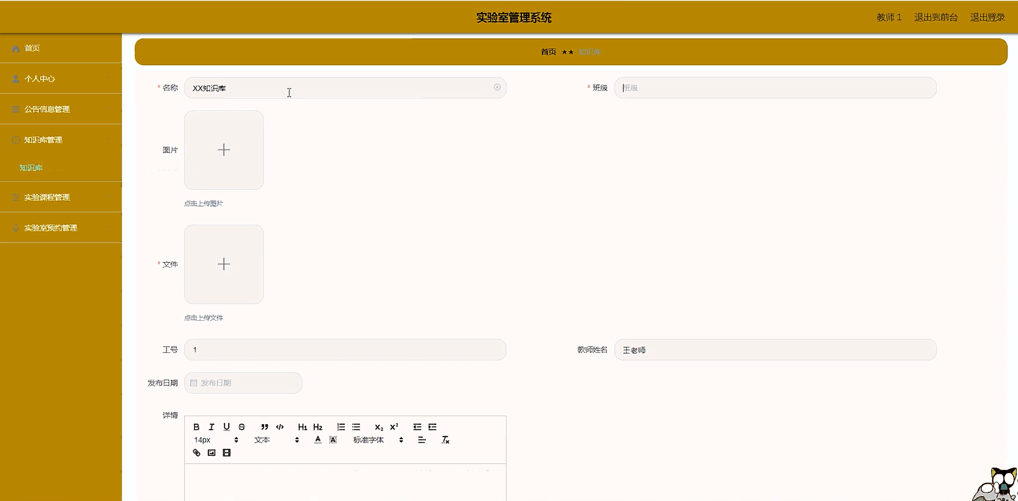Insert an image in the editor
This screenshot has height=501, width=1018.
click(x=211, y=453)
